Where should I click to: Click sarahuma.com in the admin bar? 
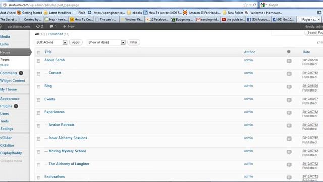pos(19,26)
